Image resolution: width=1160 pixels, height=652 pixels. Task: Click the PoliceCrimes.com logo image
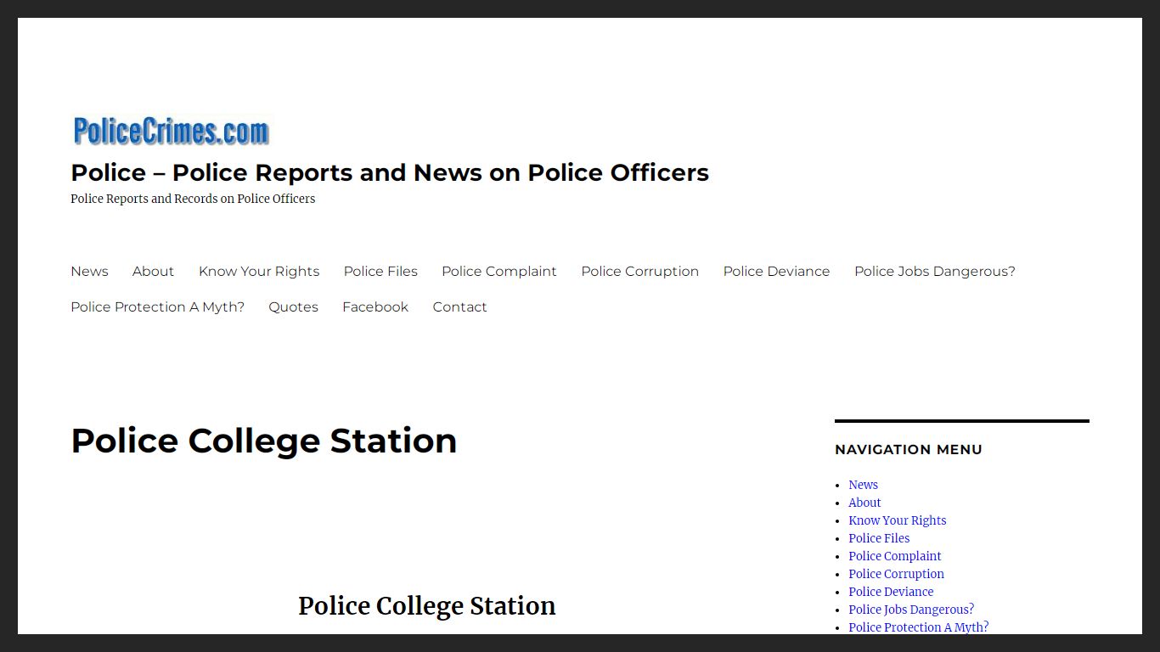(x=171, y=132)
